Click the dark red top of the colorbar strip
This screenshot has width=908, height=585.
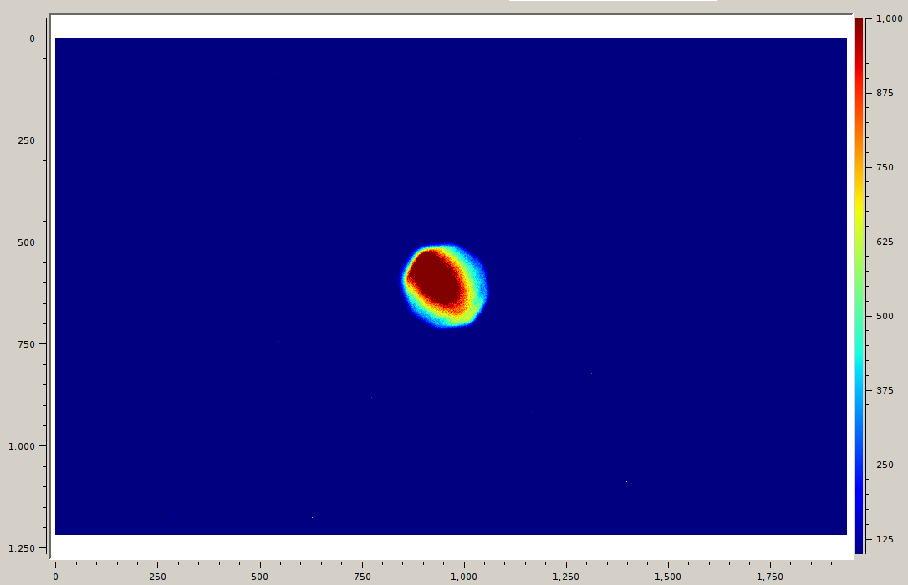coord(859,25)
